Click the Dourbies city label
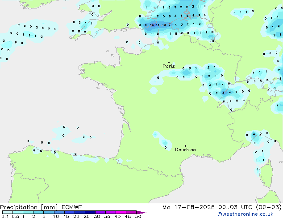 (185, 149)
